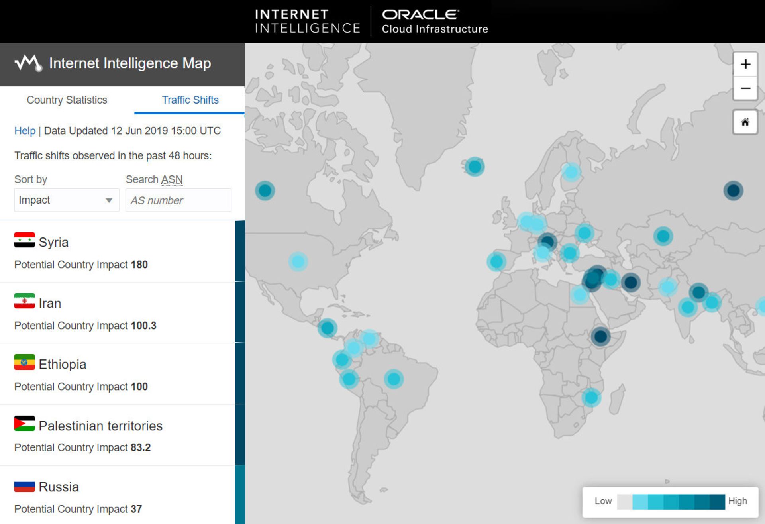Open the Sort by Impact dropdown
The image size is (765, 524).
coord(66,200)
